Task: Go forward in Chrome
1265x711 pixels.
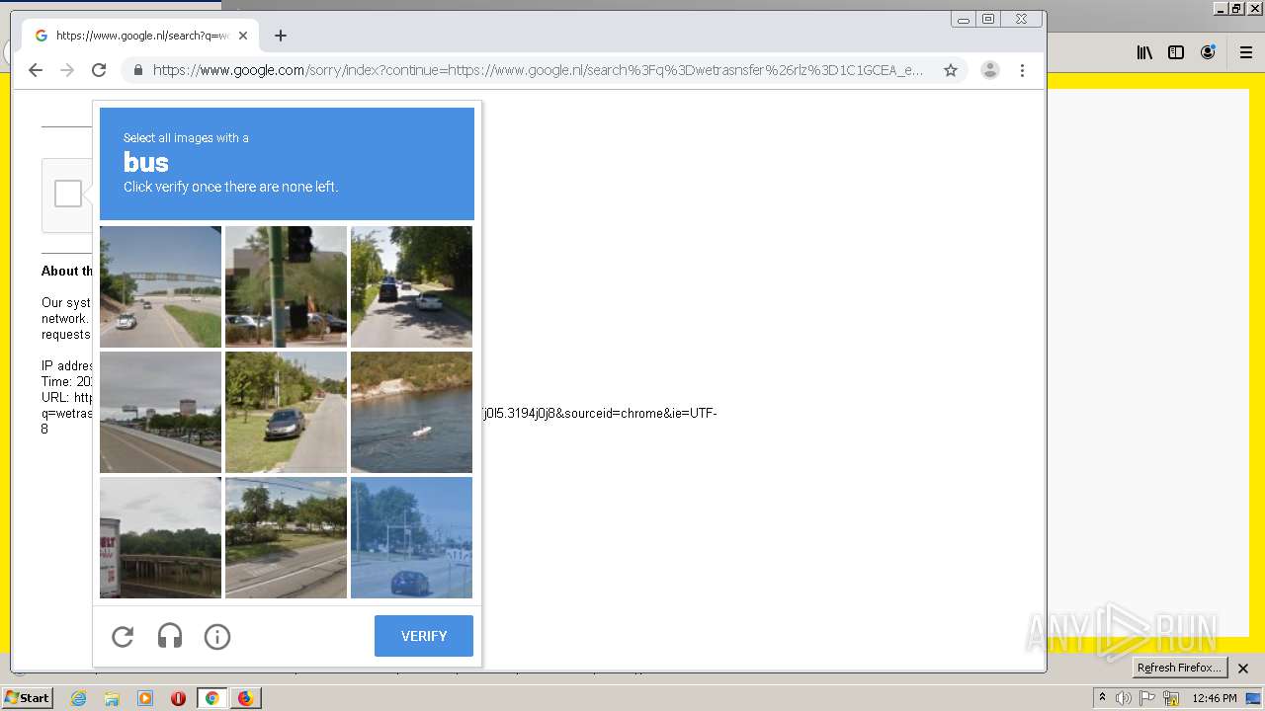Action: (67, 70)
